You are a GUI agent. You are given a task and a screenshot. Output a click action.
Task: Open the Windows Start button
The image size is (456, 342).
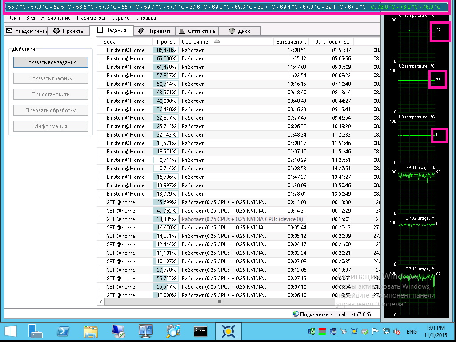point(11,331)
